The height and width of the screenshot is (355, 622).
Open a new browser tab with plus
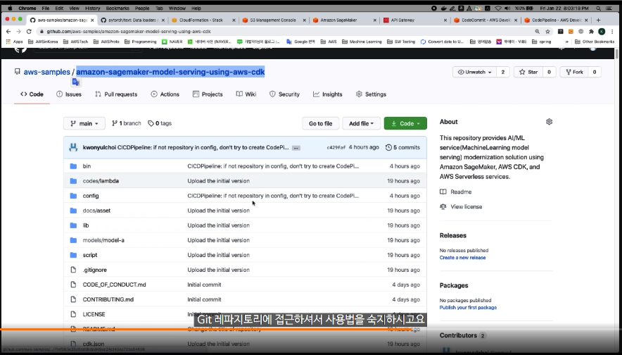pos(598,20)
